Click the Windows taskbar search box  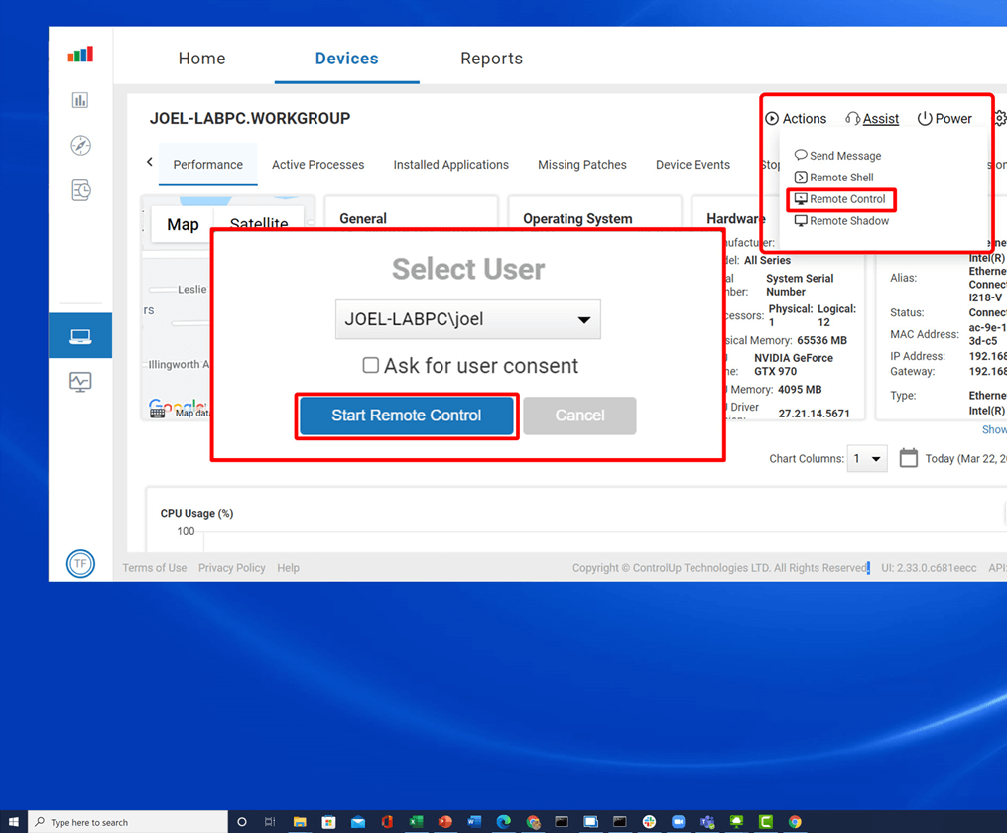(x=129, y=822)
